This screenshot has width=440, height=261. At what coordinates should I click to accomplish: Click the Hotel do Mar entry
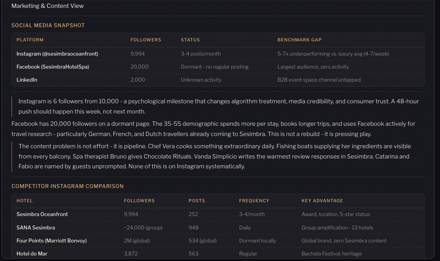(x=32, y=254)
